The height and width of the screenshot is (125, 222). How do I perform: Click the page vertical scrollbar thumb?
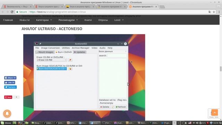point(221,69)
